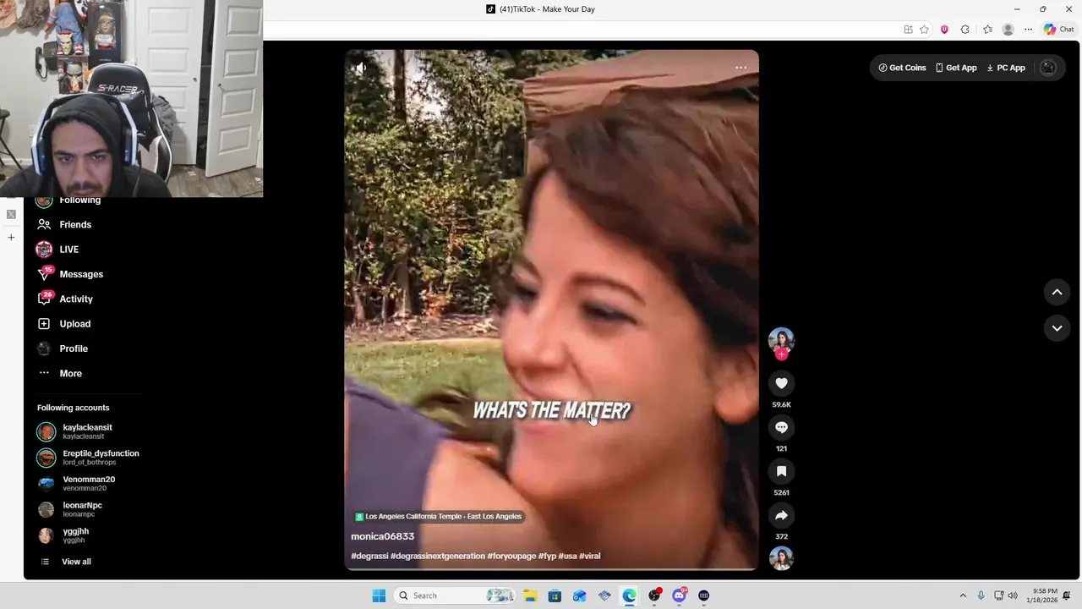Share the video with the arrow icon
The width and height of the screenshot is (1082, 609).
[781, 515]
